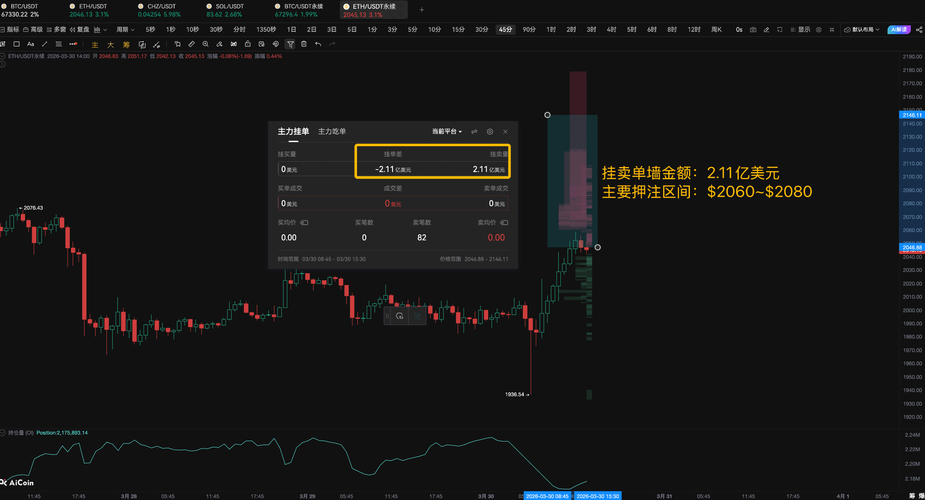Toggle the lock drawings icon

[248, 44]
